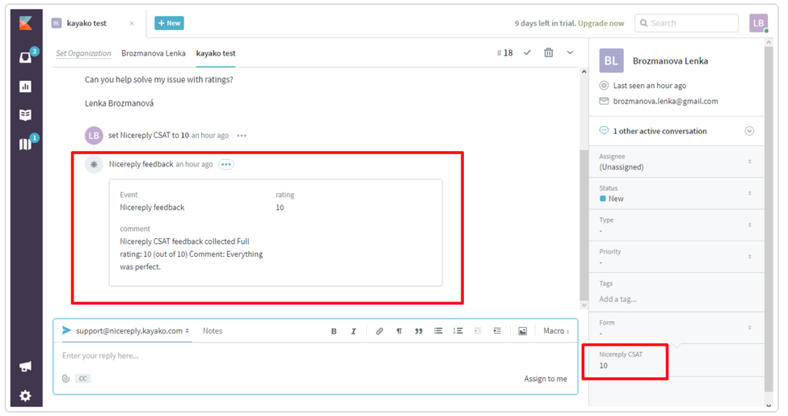The width and height of the screenshot is (788, 416).
Task: Toggle bold formatting
Action: (x=334, y=331)
